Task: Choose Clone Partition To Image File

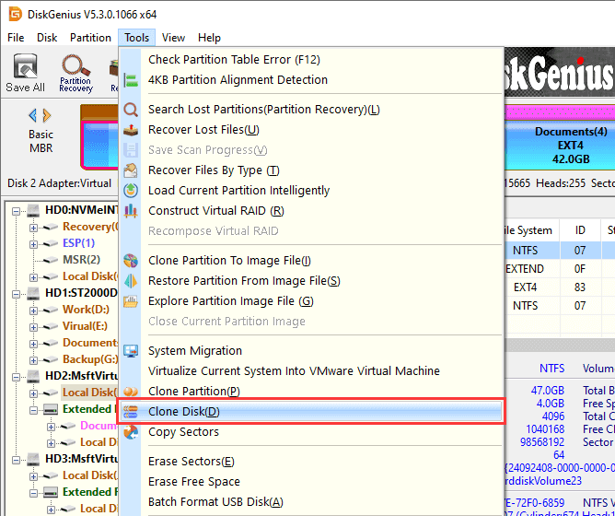Action: [x=311, y=261]
